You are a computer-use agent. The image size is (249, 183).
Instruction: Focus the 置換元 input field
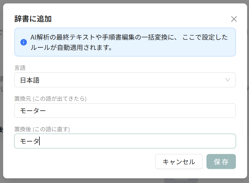tap(125, 110)
